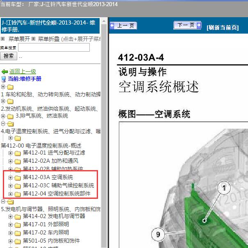Click the 菜单折叠 list icon

(x=33, y=39)
